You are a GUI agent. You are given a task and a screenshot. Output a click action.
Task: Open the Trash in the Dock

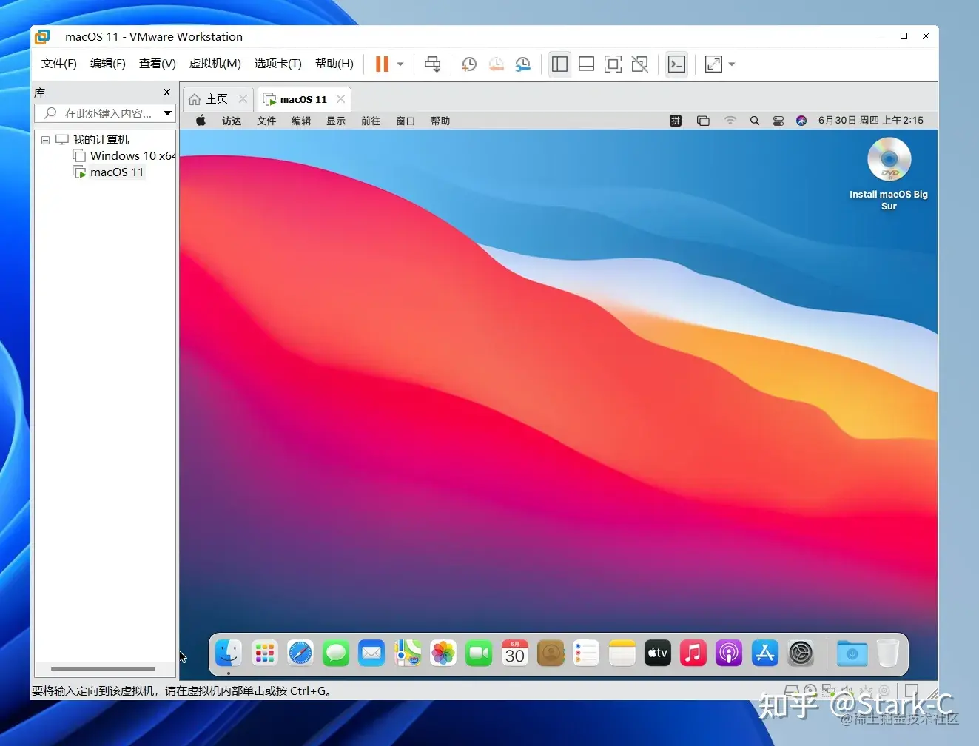pyautogui.click(x=887, y=653)
